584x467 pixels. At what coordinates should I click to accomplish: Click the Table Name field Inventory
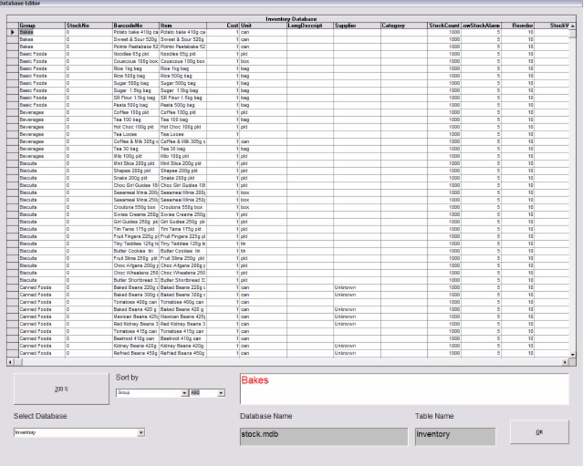[x=454, y=435]
